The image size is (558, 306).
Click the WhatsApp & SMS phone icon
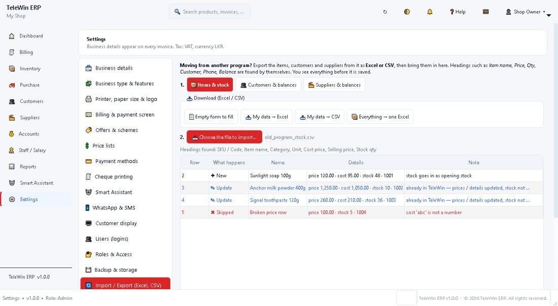point(87,208)
